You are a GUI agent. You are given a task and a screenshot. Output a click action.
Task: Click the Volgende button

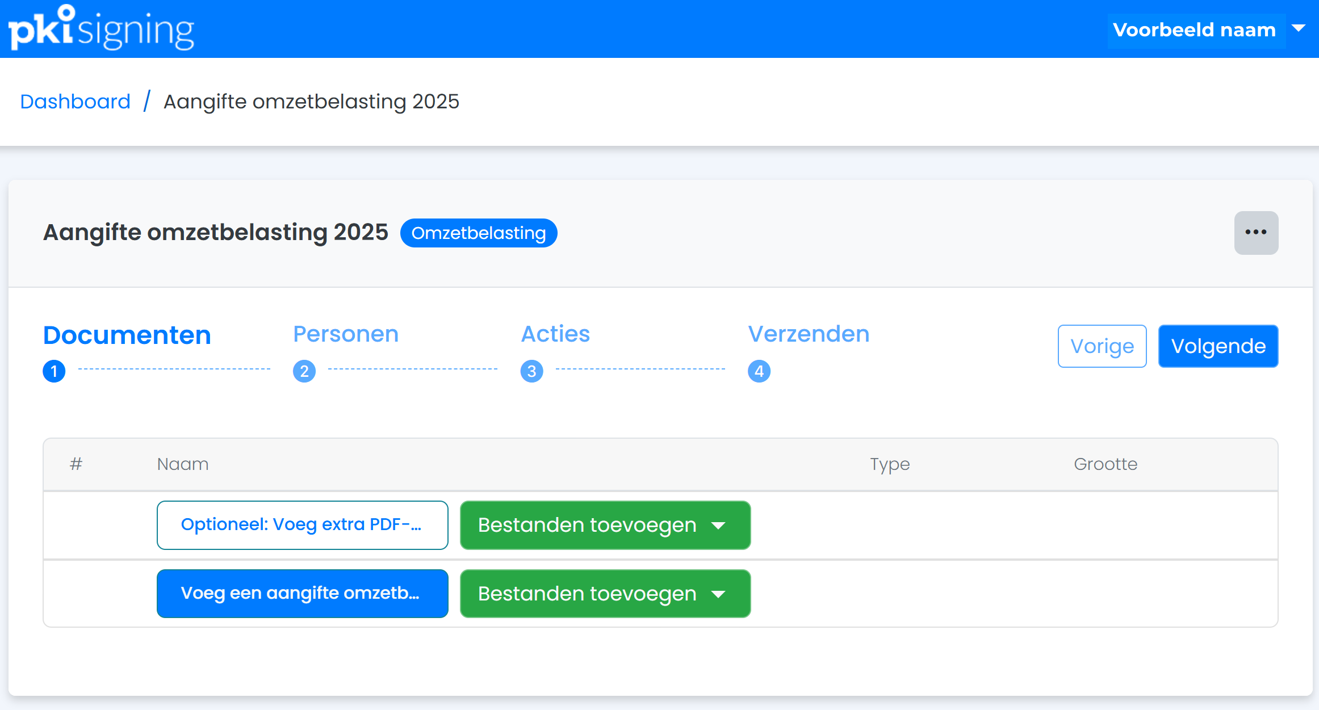[x=1218, y=346]
